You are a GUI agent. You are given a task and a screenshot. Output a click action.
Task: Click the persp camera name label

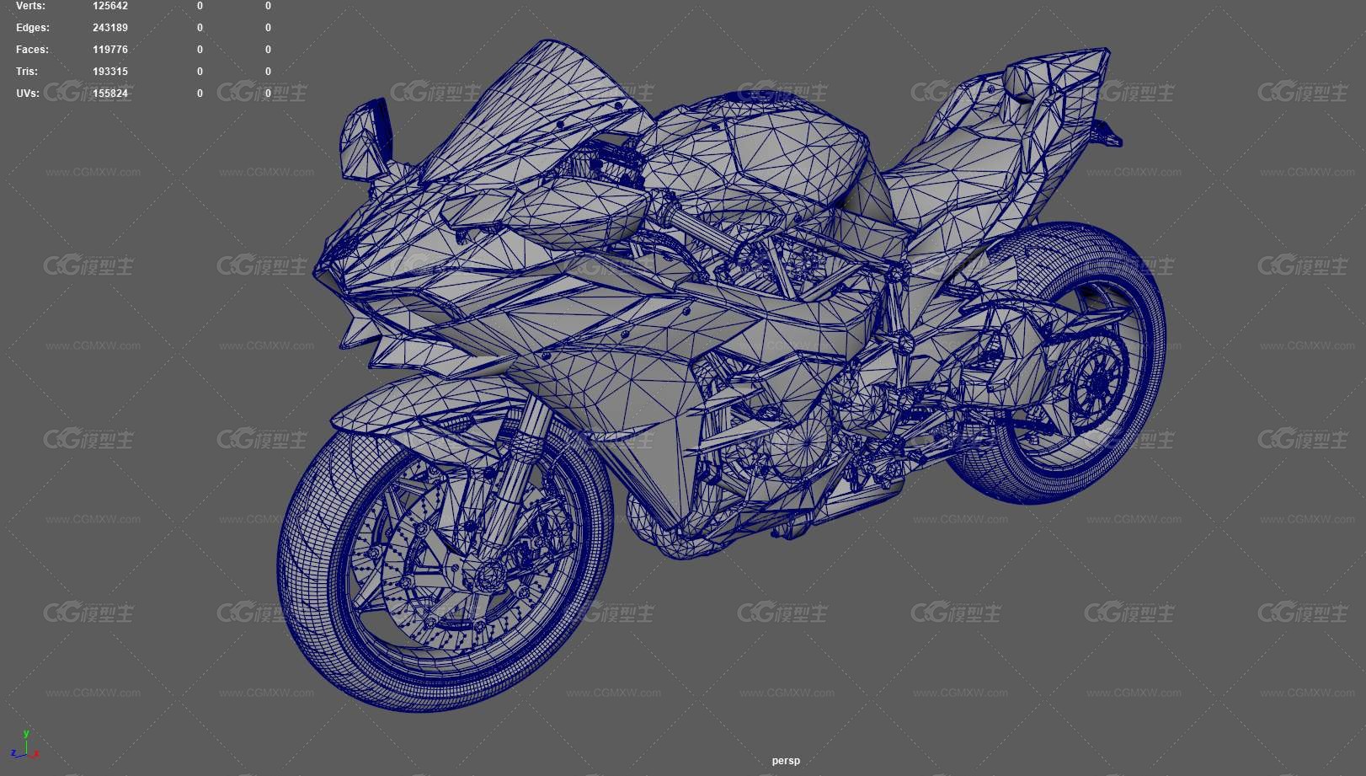click(786, 761)
